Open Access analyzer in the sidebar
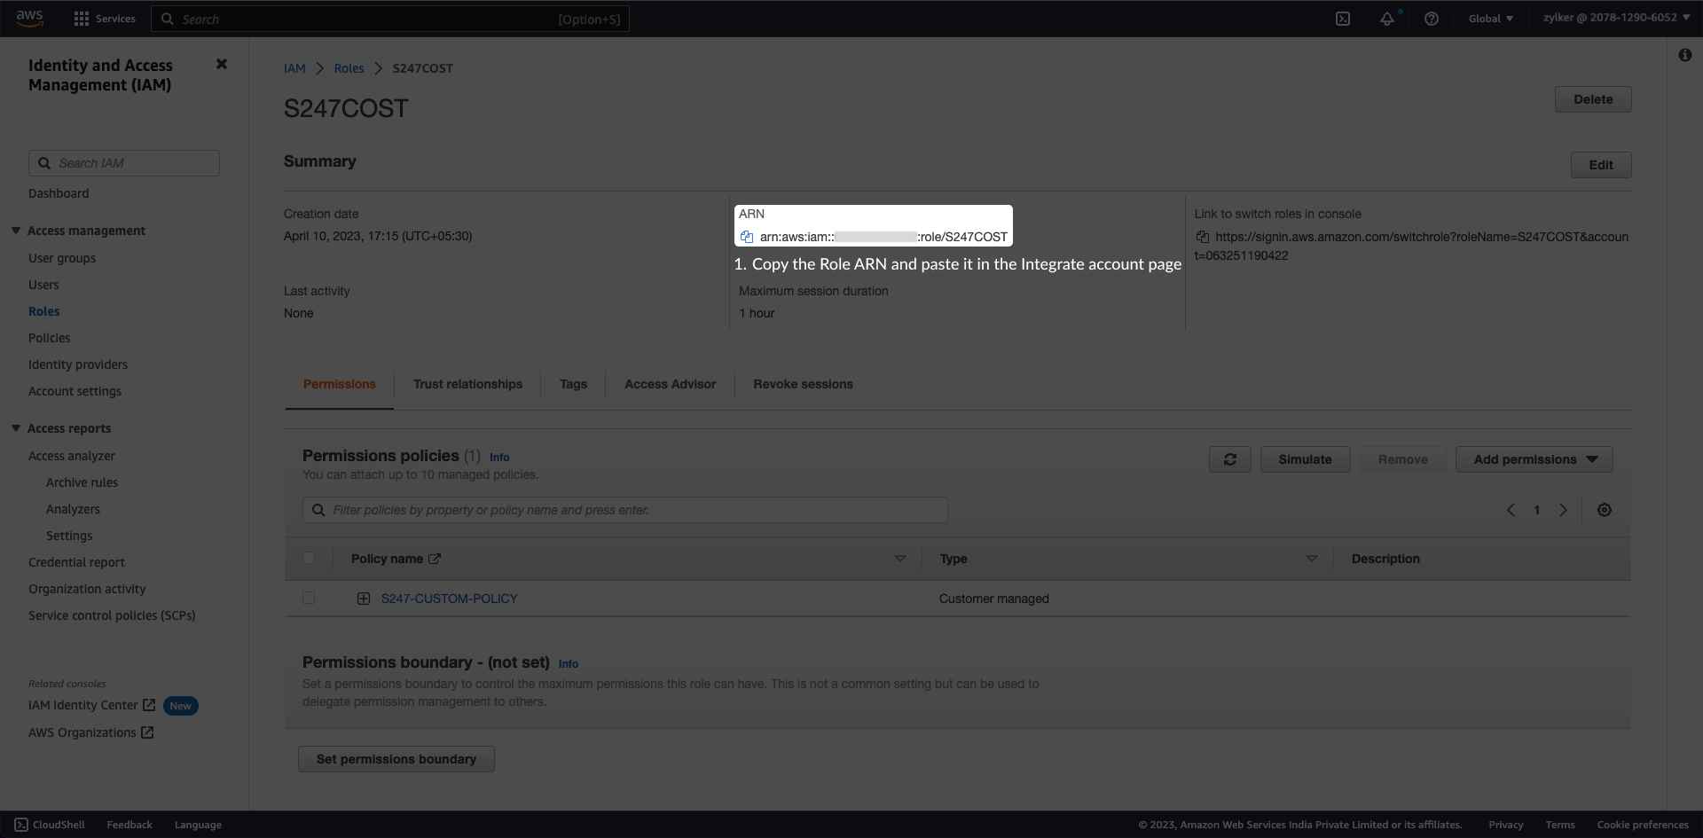 pos(72,456)
